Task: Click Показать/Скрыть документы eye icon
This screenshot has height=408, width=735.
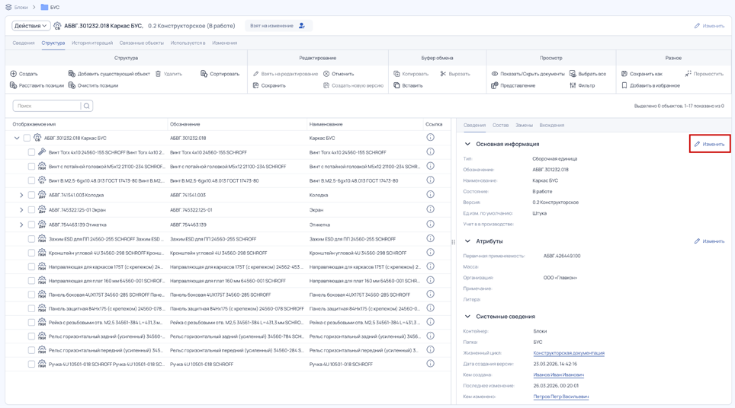Action: click(495, 74)
